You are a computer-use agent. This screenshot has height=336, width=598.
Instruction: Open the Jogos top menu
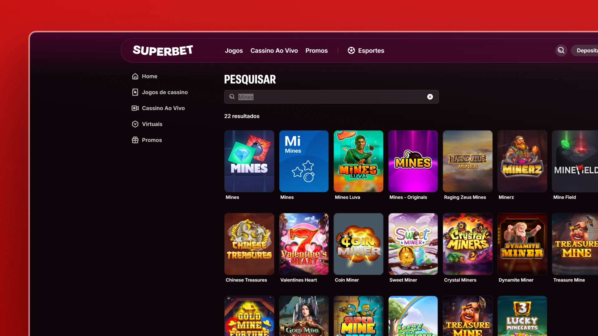[234, 50]
